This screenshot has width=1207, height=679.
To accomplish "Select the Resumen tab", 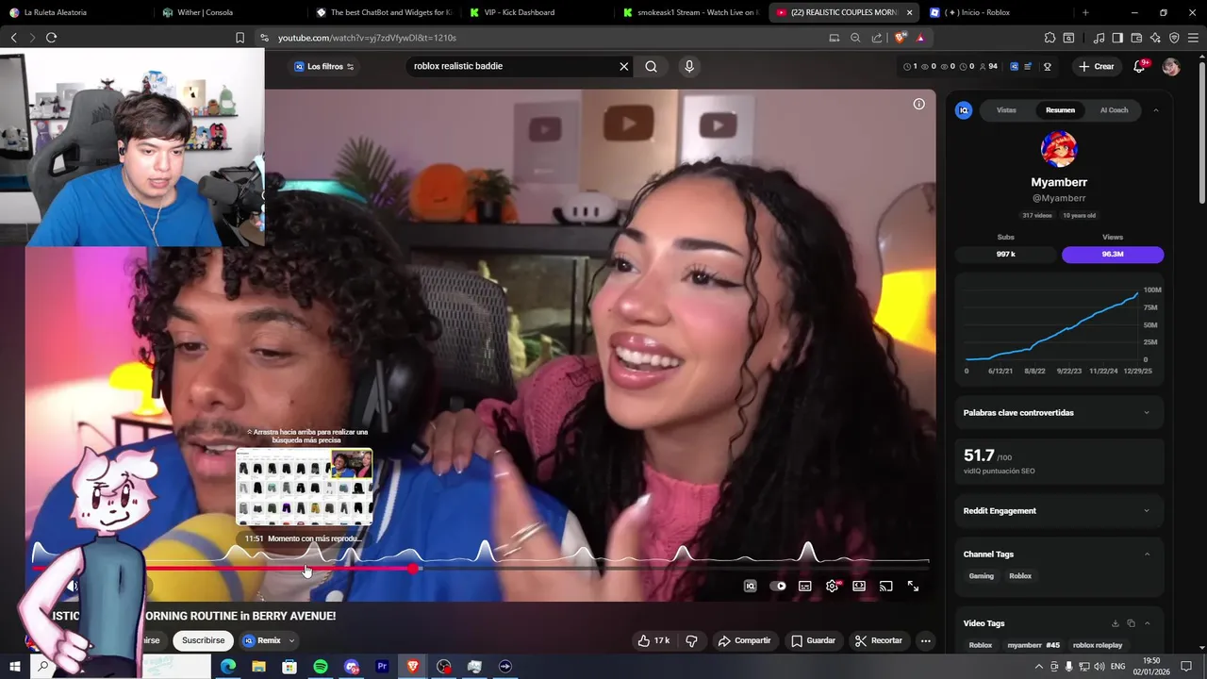I will [1060, 110].
